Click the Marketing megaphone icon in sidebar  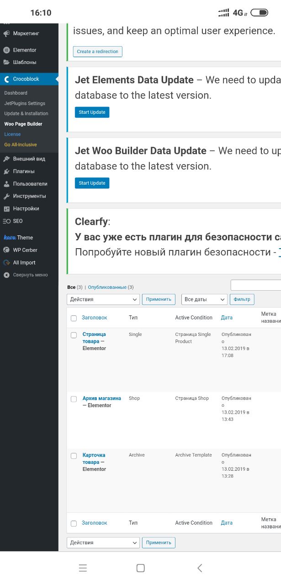[6, 33]
